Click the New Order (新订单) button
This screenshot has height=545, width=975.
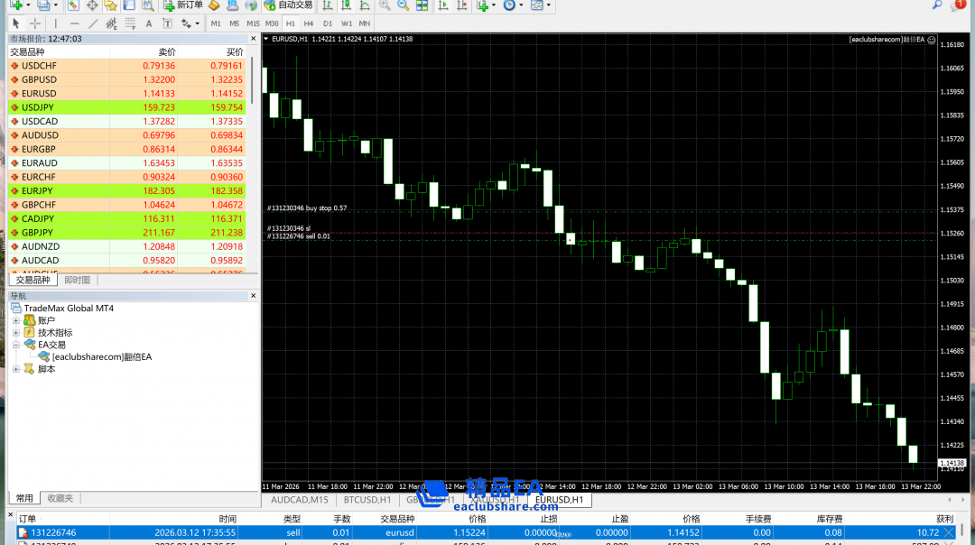[183, 5]
